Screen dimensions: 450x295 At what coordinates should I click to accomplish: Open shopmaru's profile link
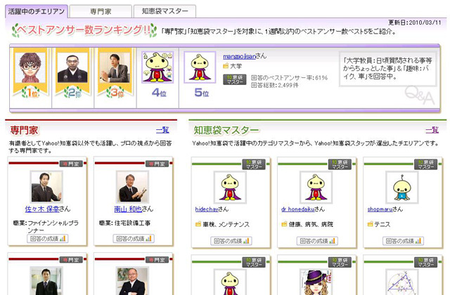(x=380, y=209)
